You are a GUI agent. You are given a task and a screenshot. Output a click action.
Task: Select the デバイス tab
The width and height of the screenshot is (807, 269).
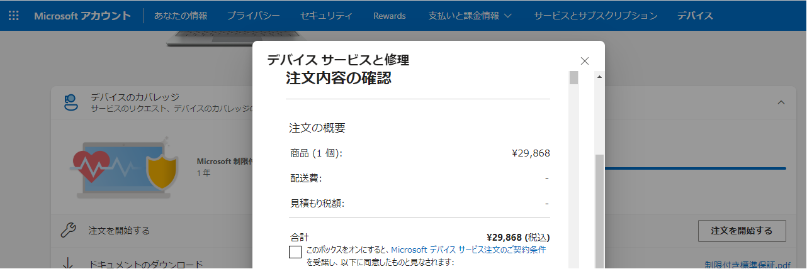pos(695,15)
